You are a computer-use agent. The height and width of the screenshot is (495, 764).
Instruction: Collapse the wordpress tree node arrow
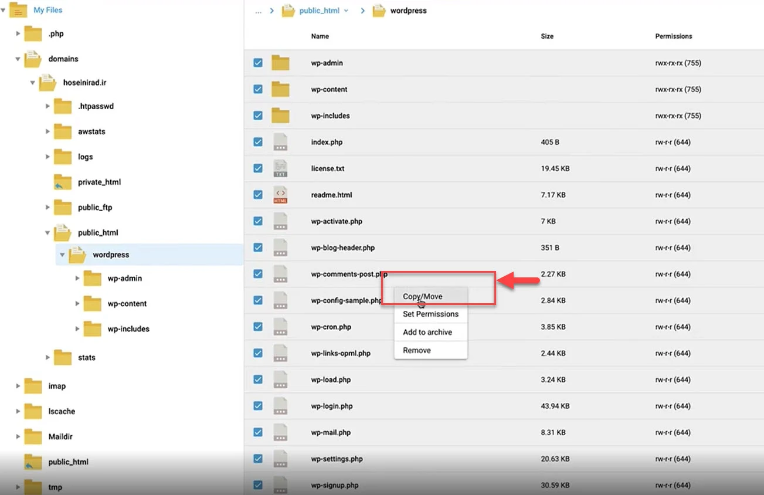62,255
